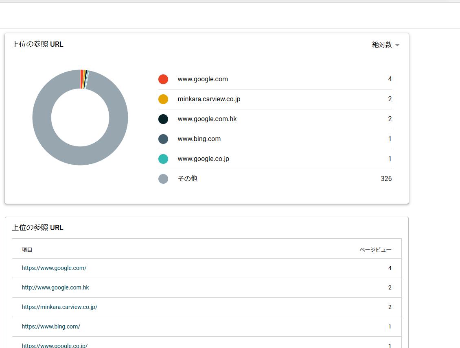Click the teal swatch for www.google.co.jp

163,159
